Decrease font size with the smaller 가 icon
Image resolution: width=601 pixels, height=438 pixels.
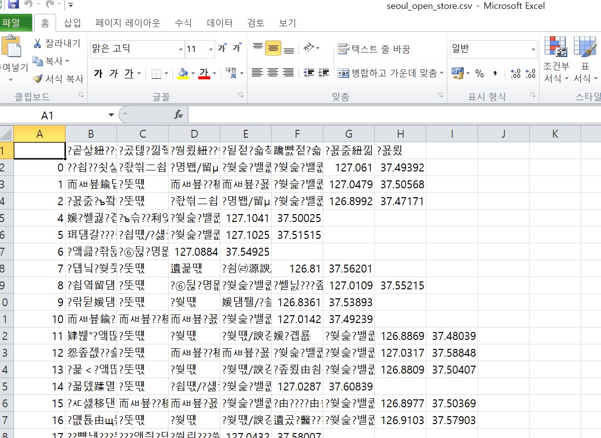(x=238, y=48)
